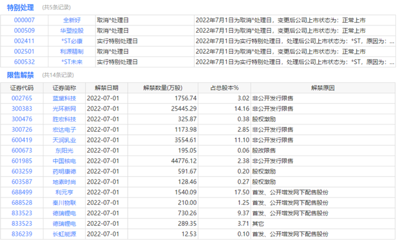Screen dimensions: 397x242
Task: Select unlock reason 股改限售 cell
Action: click(x=323, y=150)
